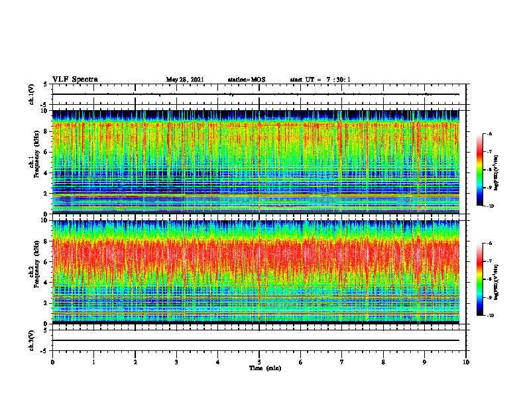The height and width of the screenshot is (406, 525).
Task: Click time axis tick label "7"
Action: coord(342,362)
